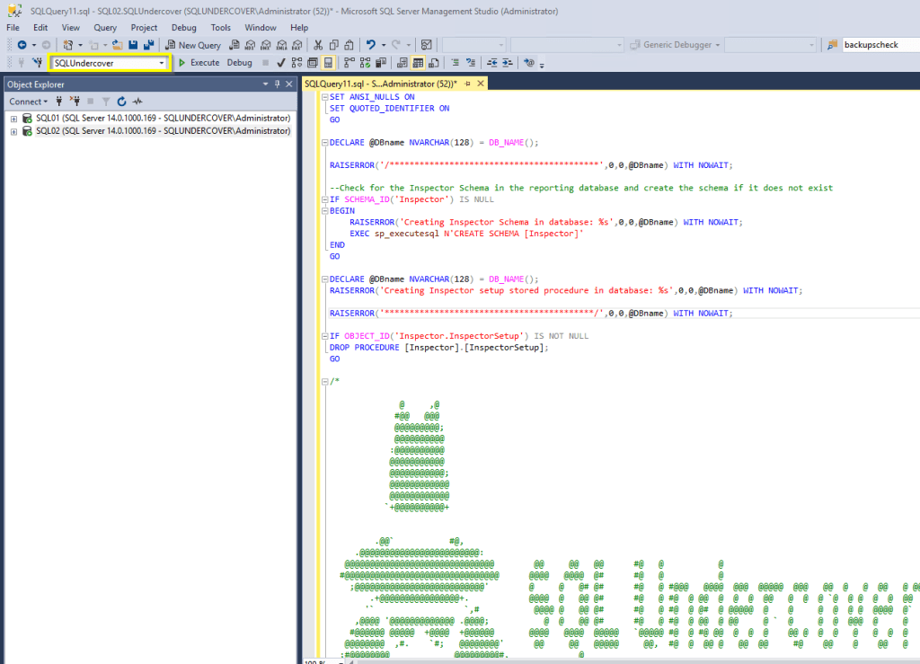Save the current query file

click(133, 44)
